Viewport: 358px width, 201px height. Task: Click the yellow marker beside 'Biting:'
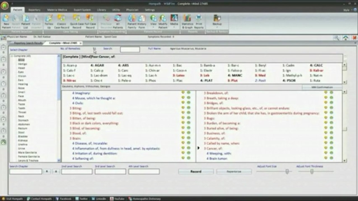point(183,108)
